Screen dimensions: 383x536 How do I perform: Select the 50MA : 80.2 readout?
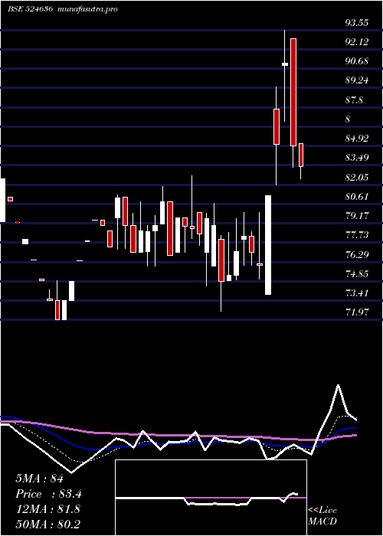(47, 524)
